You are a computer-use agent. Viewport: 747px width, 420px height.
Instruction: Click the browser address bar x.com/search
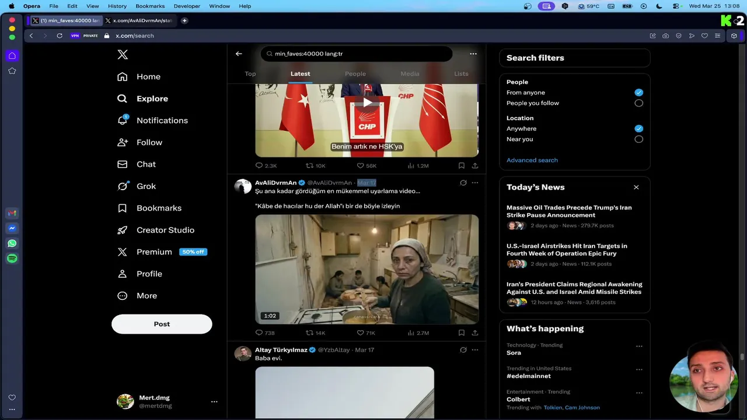point(135,36)
